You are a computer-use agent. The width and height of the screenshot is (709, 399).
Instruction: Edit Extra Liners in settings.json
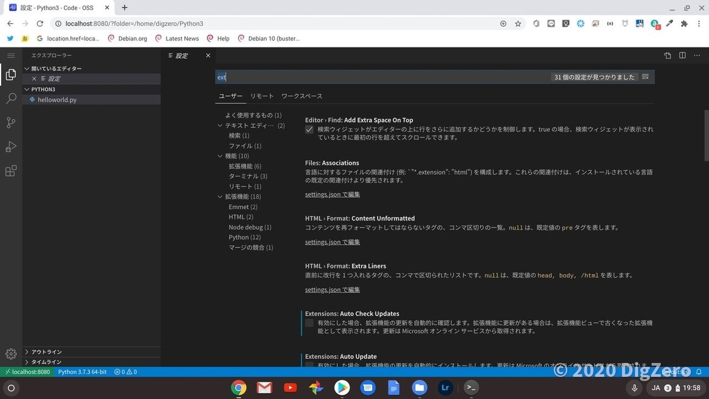[x=333, y=290]
